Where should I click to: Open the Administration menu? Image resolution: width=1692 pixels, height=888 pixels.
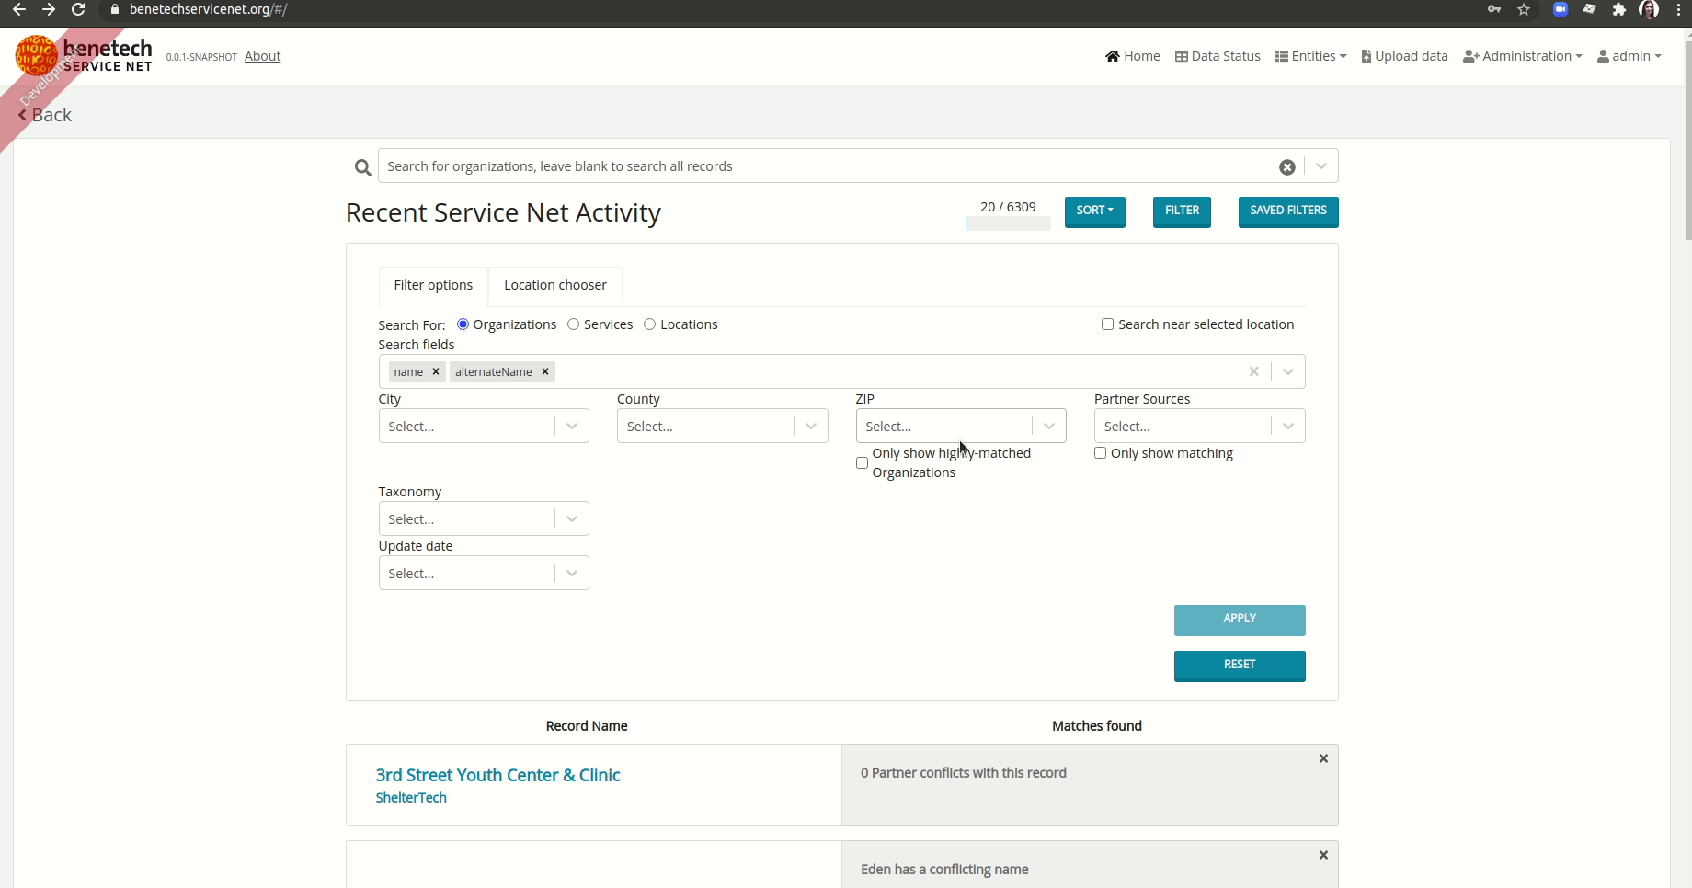tap(1523, 56)
